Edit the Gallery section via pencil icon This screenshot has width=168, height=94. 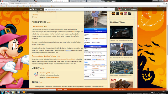pyautogui.click(x=42, y=68)
